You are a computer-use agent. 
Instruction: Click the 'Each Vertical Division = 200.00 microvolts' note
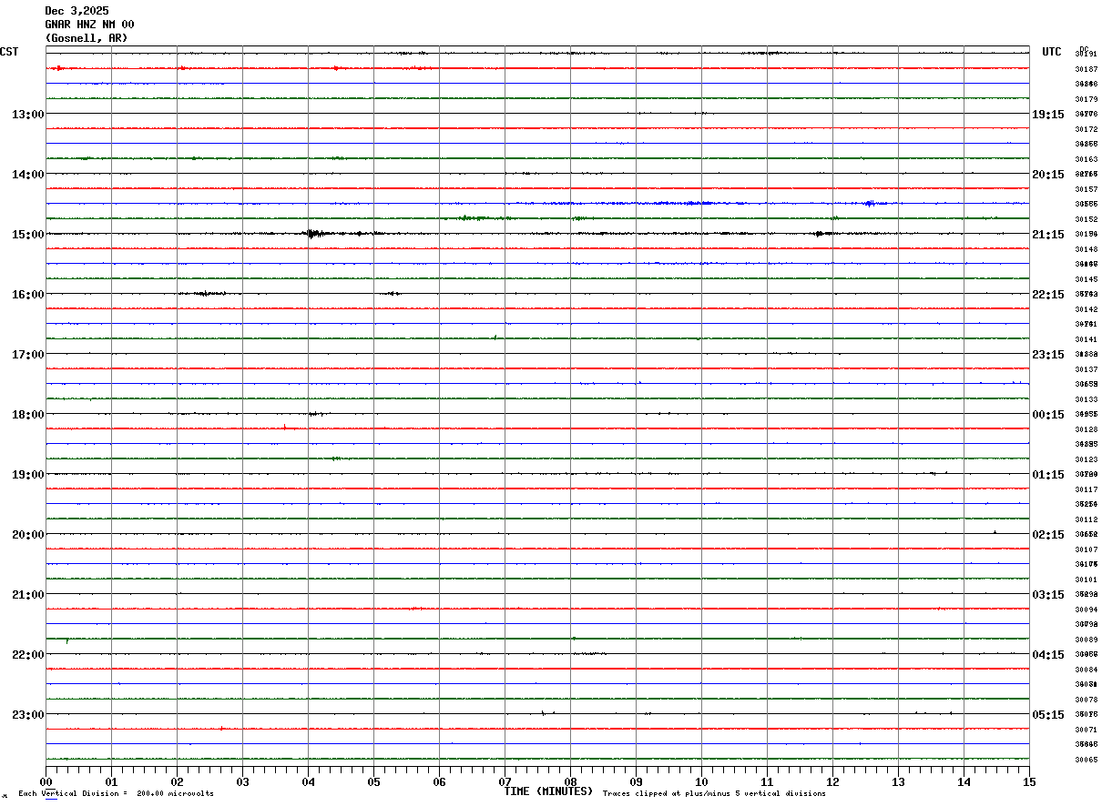click(116, 793)
